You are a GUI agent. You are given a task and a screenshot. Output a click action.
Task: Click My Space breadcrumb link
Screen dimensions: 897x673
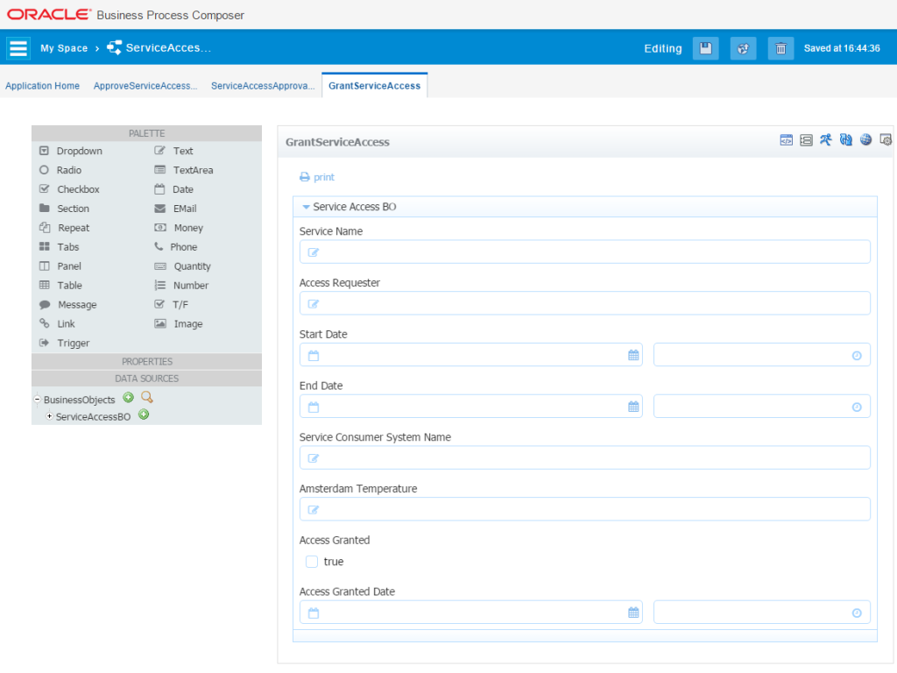tap(64, 48)
